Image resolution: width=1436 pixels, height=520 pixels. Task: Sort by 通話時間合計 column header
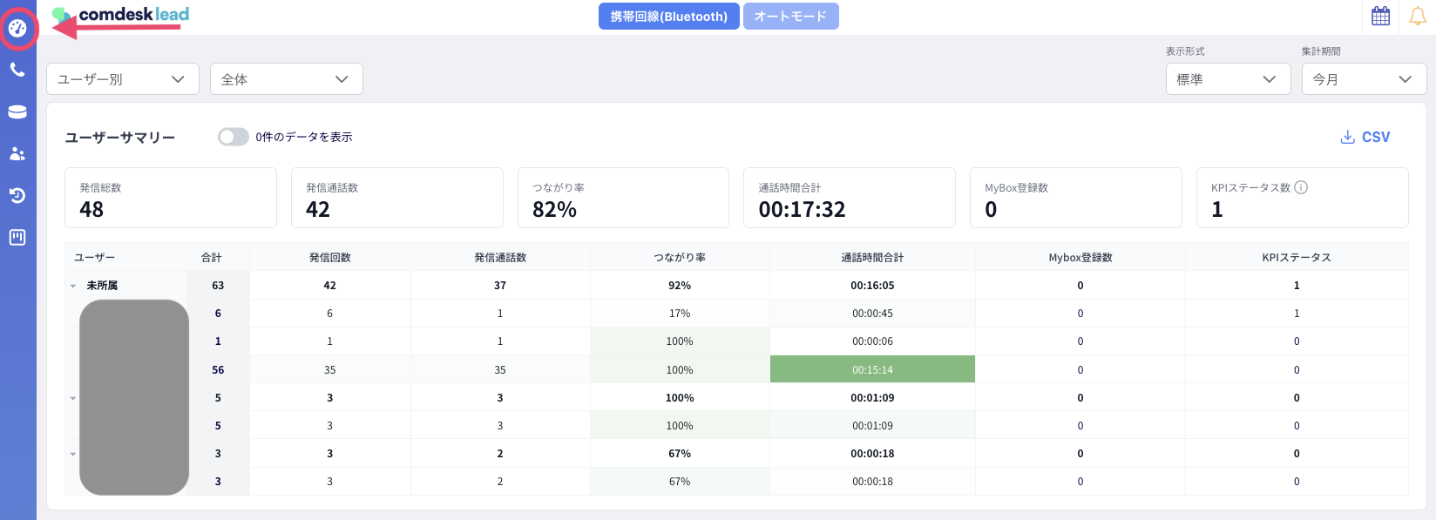click(872, 258)
